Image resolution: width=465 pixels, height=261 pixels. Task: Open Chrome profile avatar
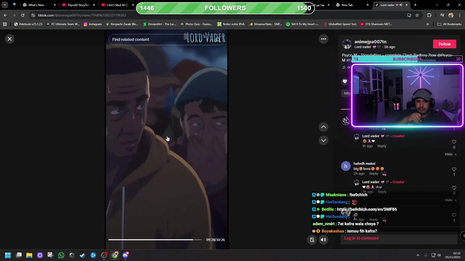click(x=451, y=15)
